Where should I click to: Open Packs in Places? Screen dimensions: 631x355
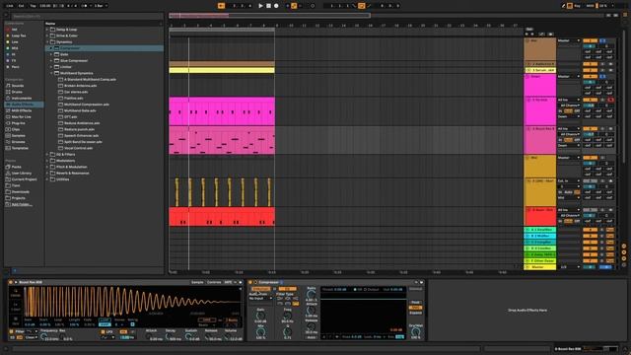click(16, 167)
